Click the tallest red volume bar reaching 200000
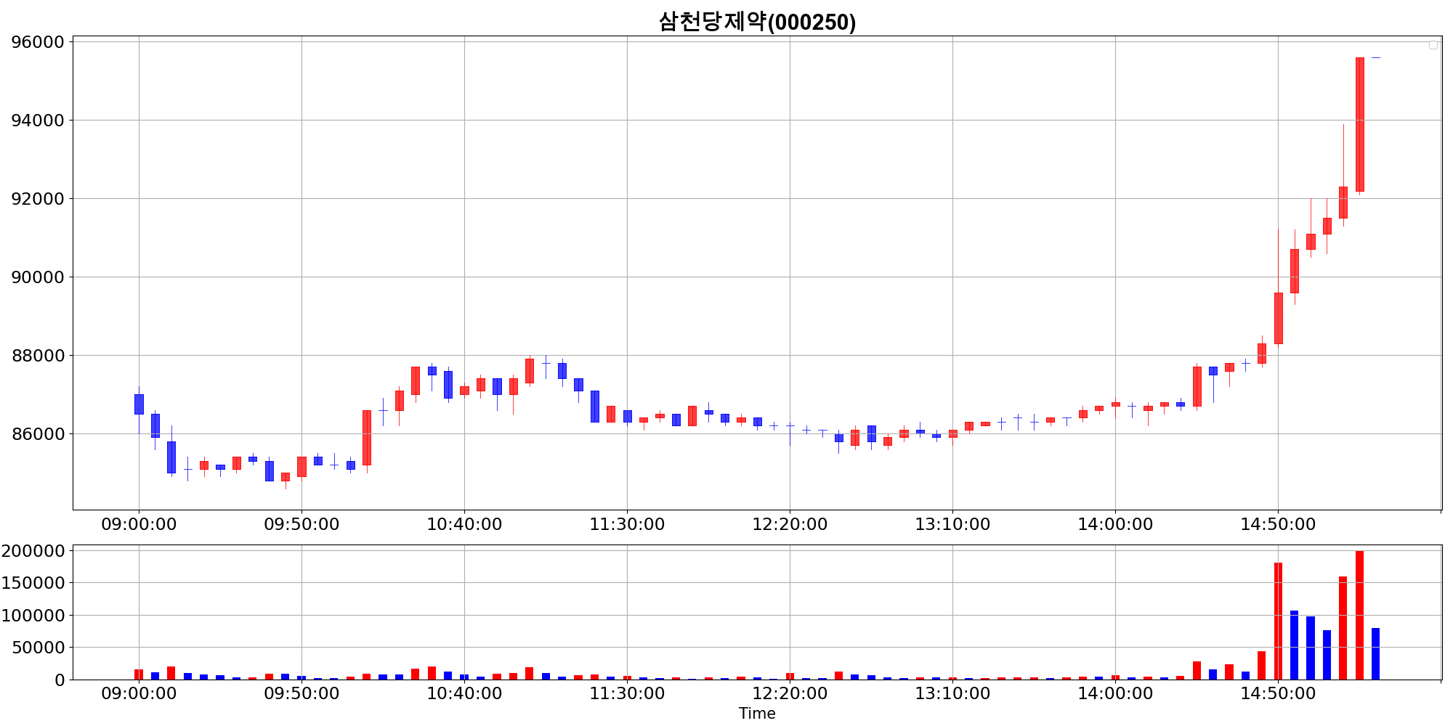This screenshot has width=1453, height=726. [x=1360, y=615]
